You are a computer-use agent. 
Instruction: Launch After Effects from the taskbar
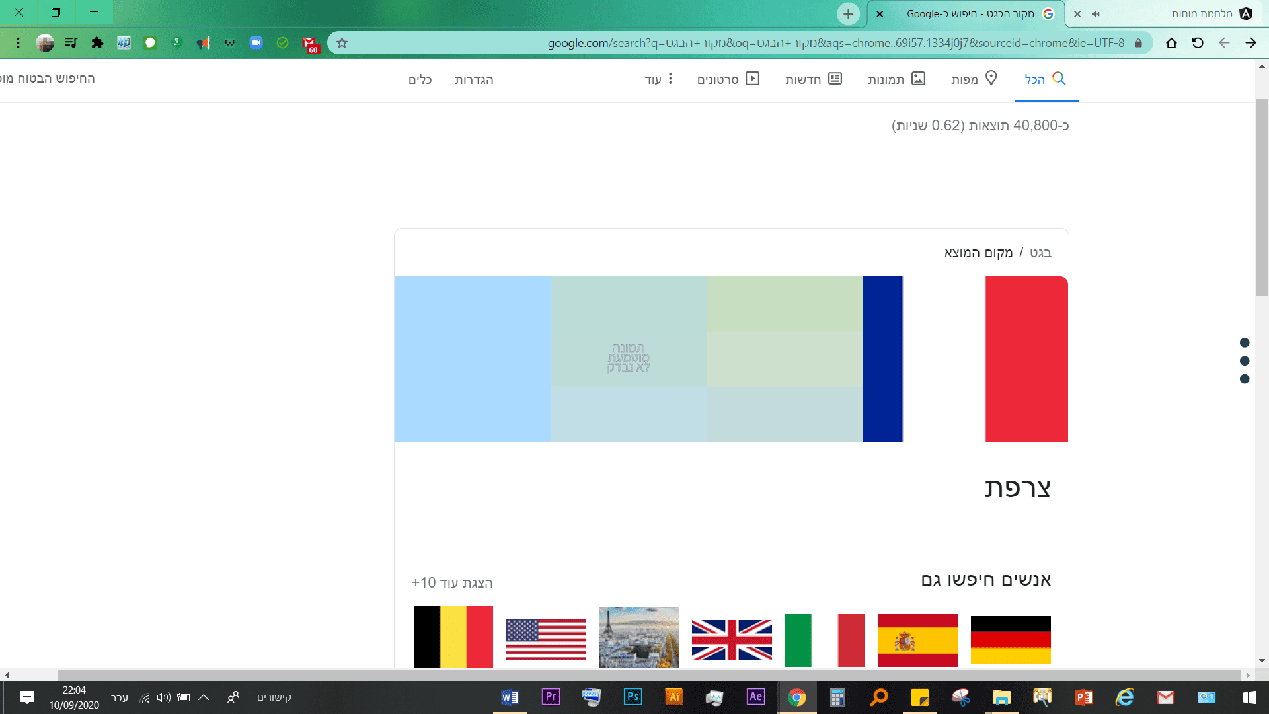tap(756, 697)
